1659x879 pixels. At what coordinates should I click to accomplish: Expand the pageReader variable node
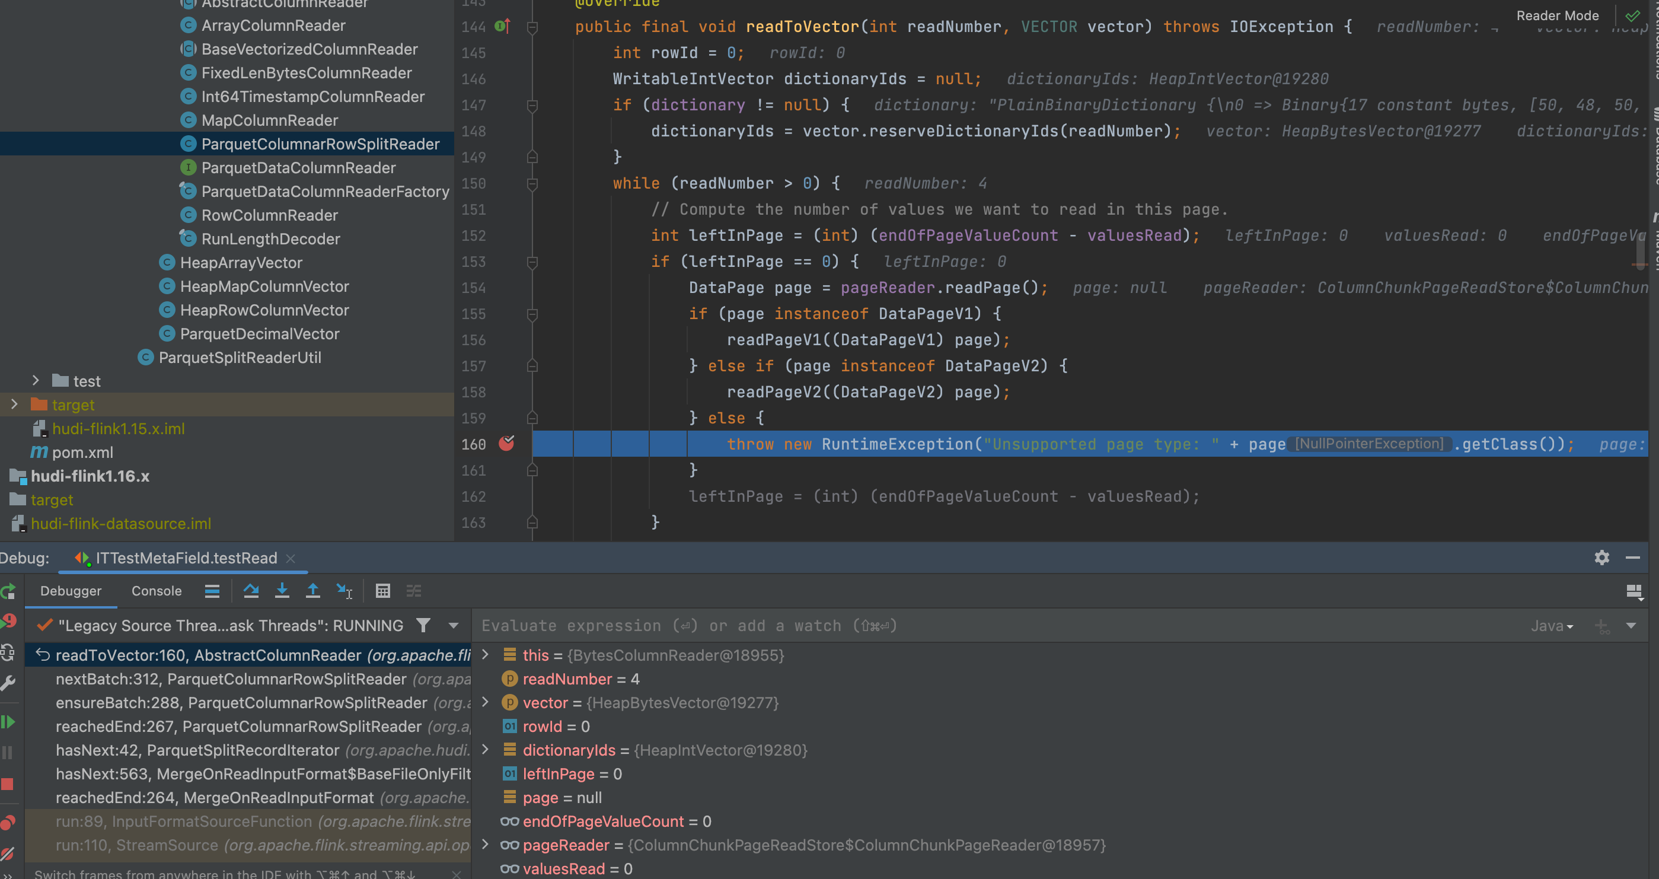486,845
